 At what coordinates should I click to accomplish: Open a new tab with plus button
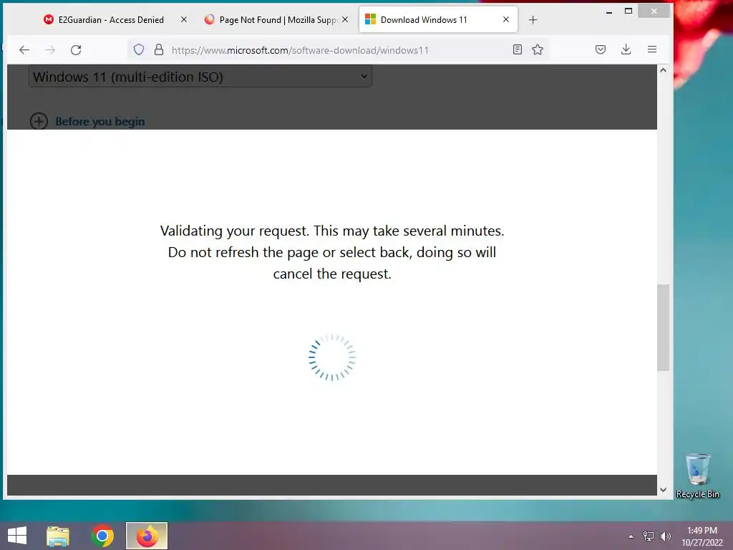[x=533, y=19]
